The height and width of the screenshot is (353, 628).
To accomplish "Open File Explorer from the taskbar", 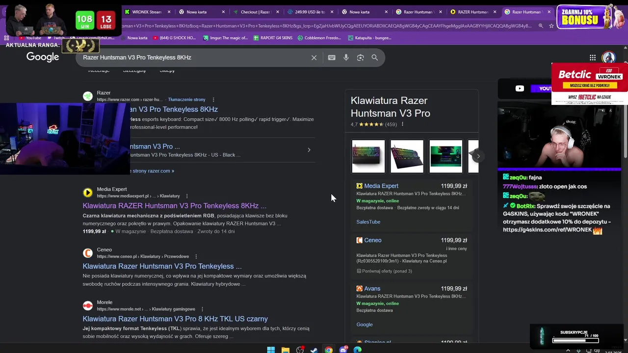I will coord(286,350).
